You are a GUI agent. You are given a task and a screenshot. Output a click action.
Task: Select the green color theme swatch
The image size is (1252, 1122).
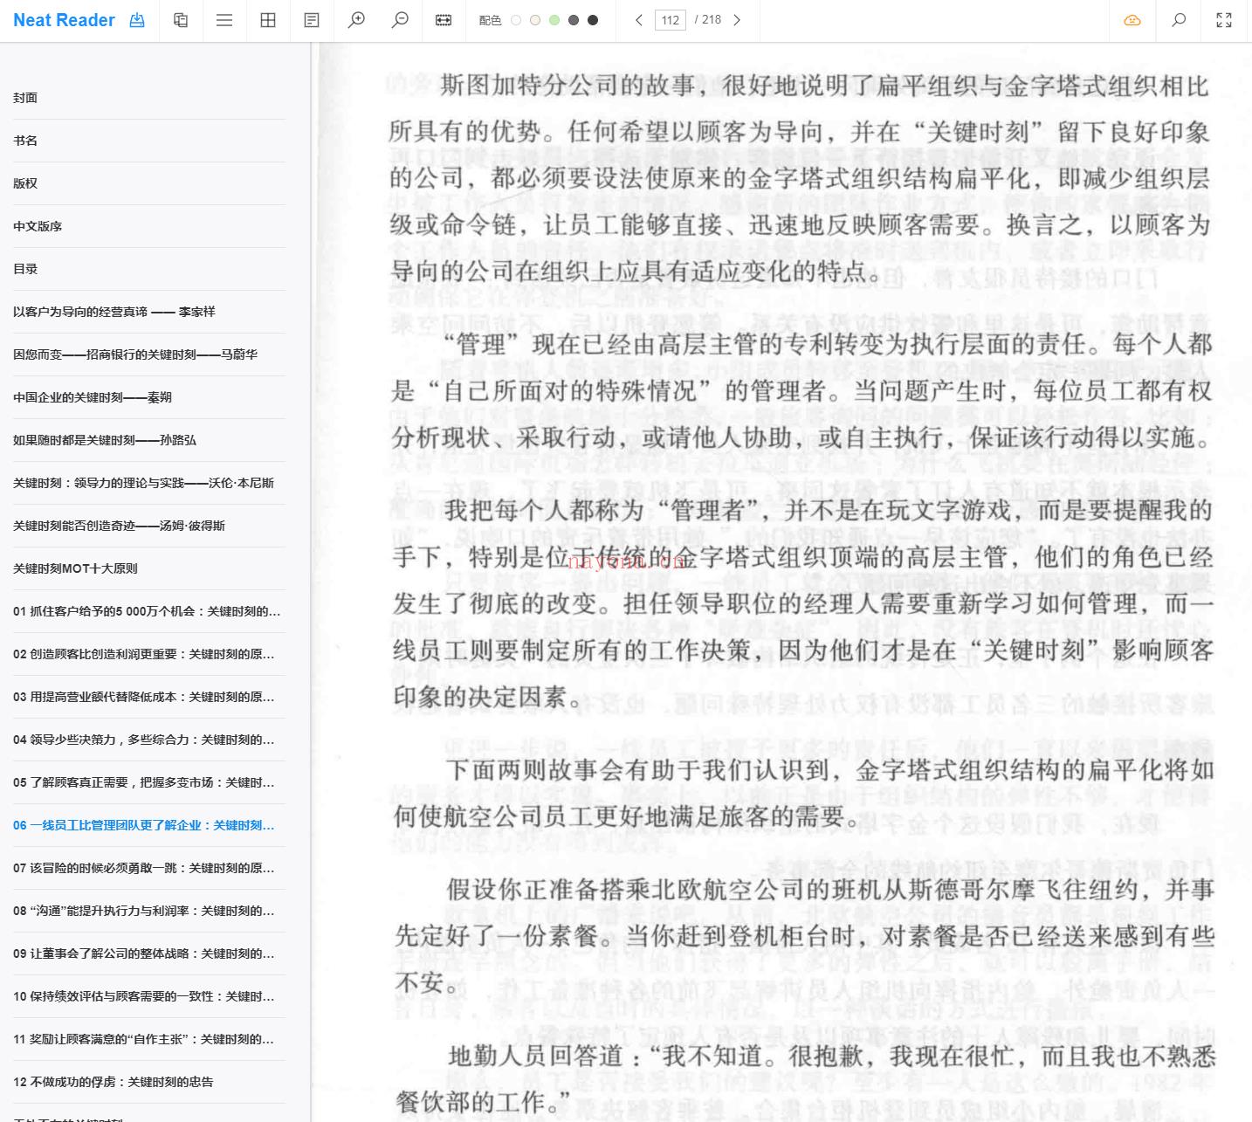(x=554, y=20)
